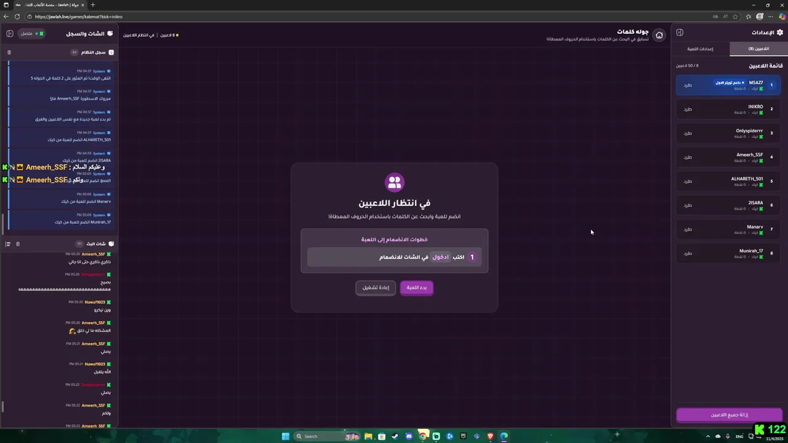Open Discord from the taskbar
The width and height of the screenshot is (788, 443).
(x=409, y=436)
